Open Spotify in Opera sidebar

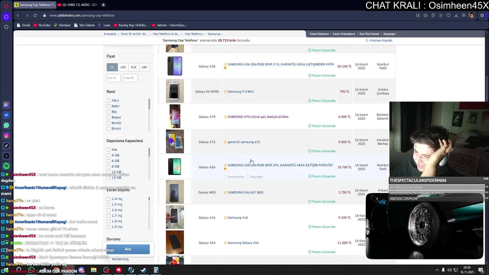pyautogui.click(x=6, y=166)
